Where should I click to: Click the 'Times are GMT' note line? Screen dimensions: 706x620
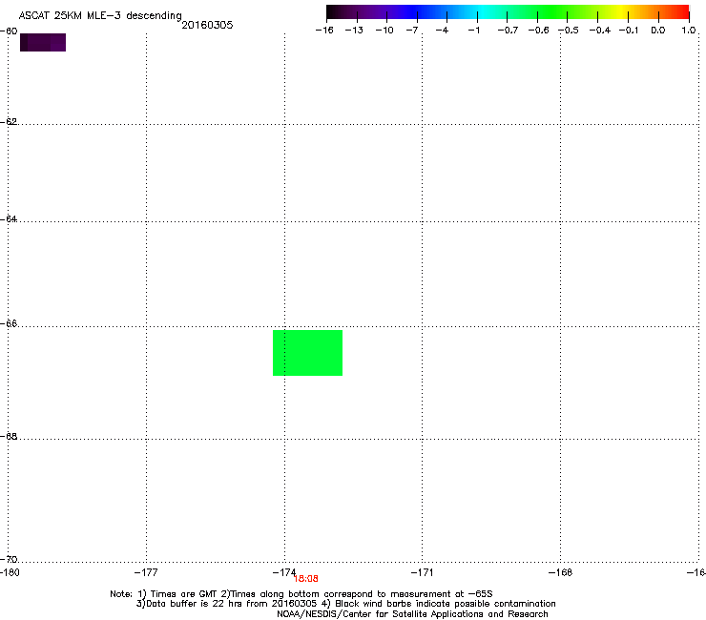pyautogui.click(x=301, y=594)
